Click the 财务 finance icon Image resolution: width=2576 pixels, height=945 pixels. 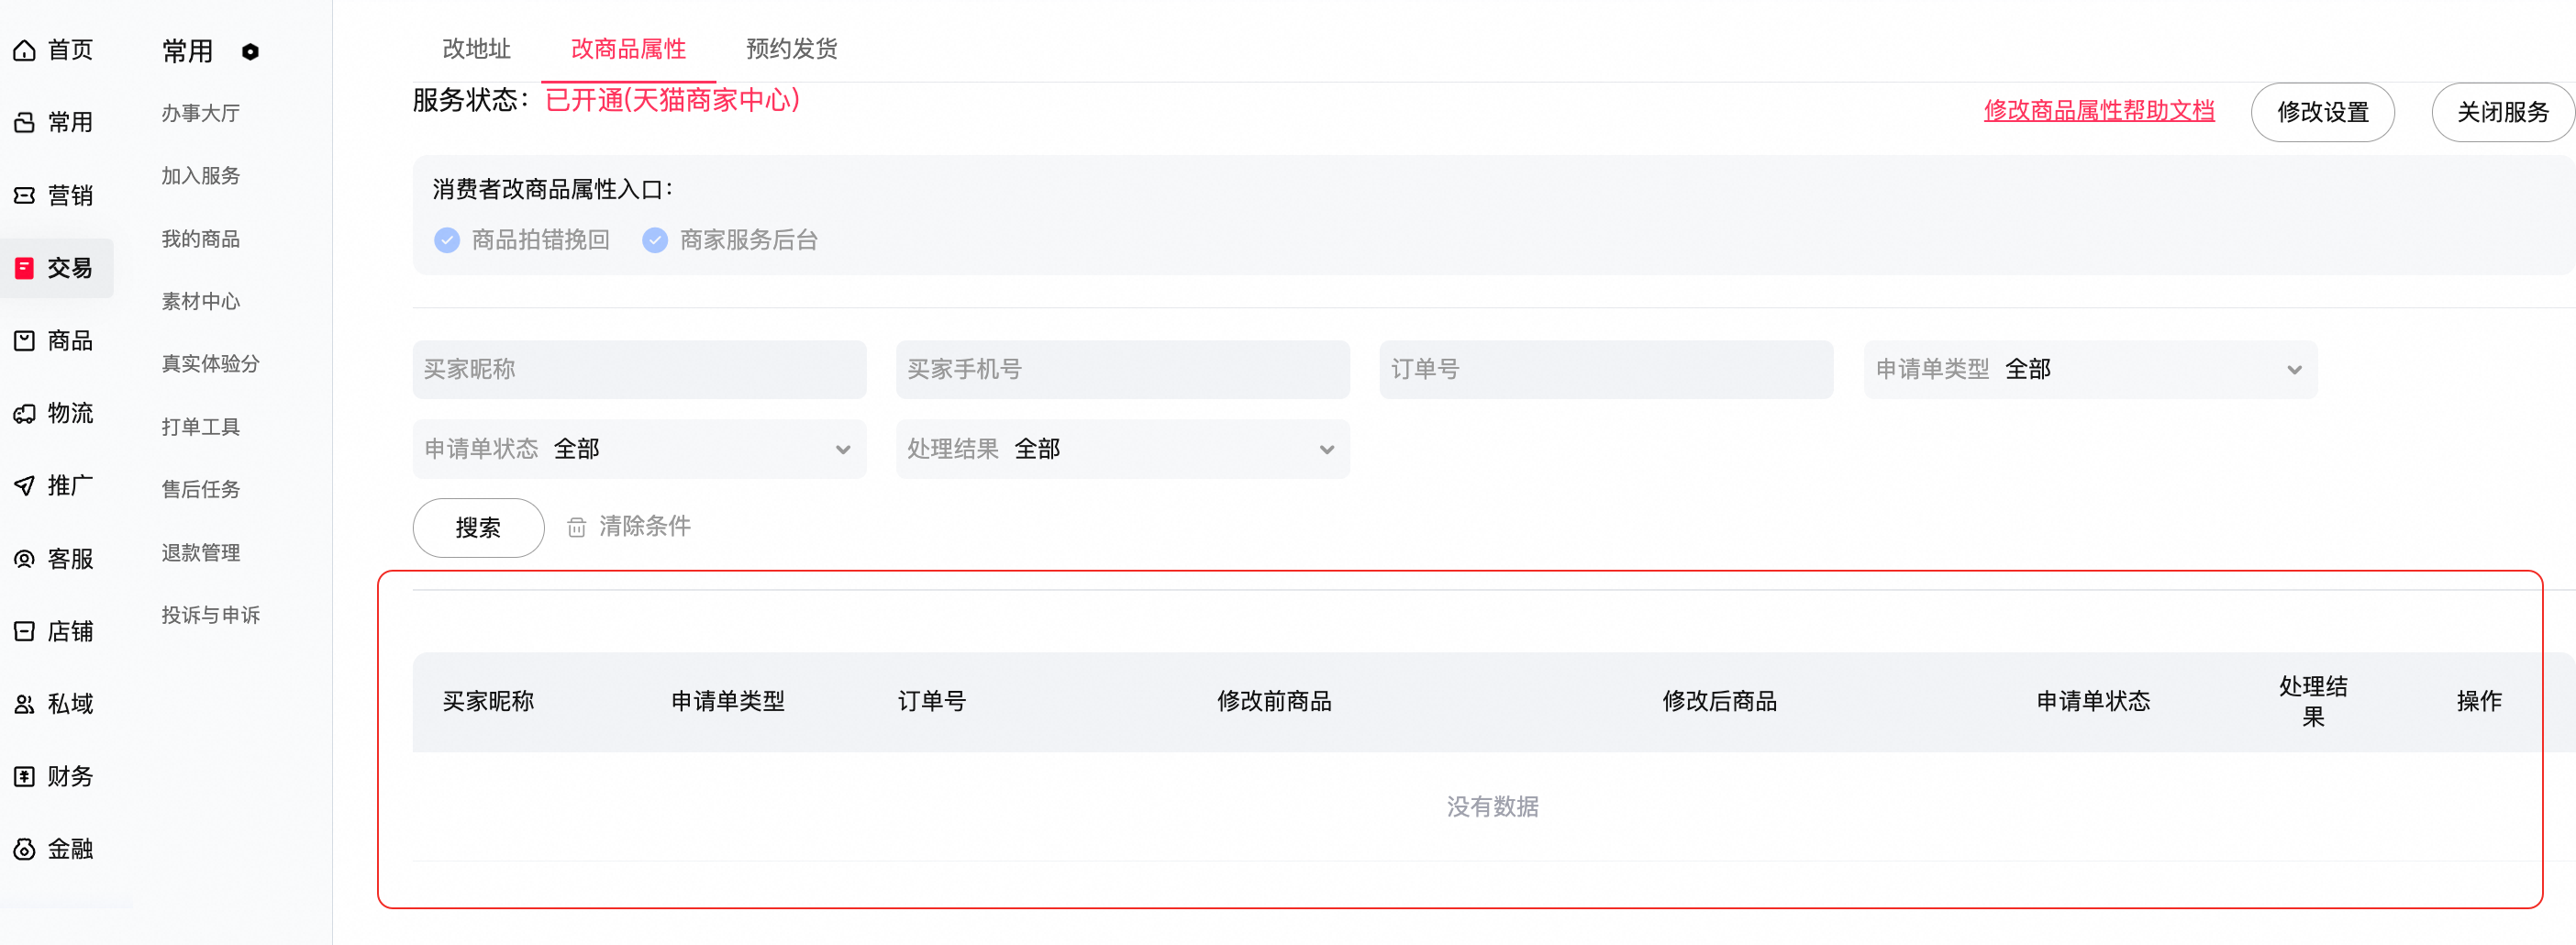[x=24, y=775]
